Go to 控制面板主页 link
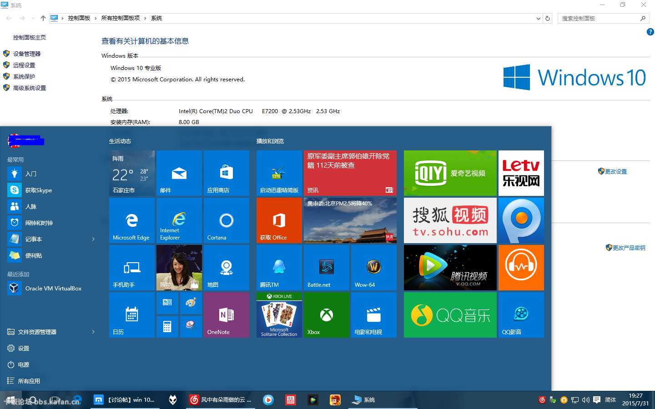This screenshot has width=655, height=409. (x=30, y=37)
